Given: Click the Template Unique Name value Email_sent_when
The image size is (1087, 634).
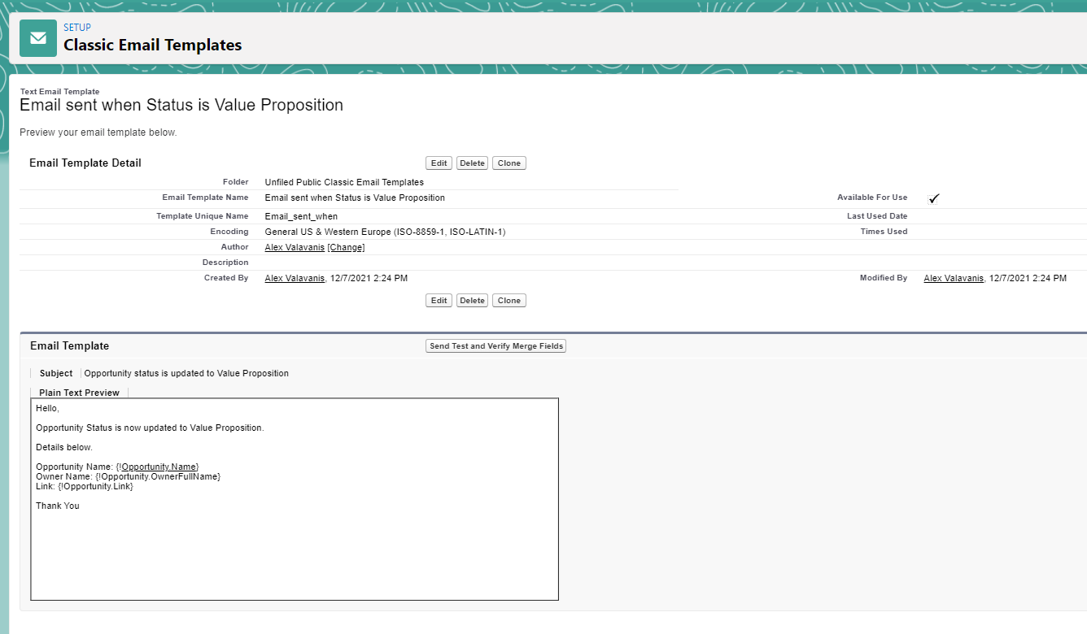Looking at the screenshot, I should (301, 216).
